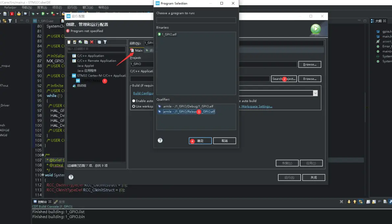Click the filter funnel icon in configurations toolbar
The width and height of the screenshot is (392, 224).
pos(105,42)
